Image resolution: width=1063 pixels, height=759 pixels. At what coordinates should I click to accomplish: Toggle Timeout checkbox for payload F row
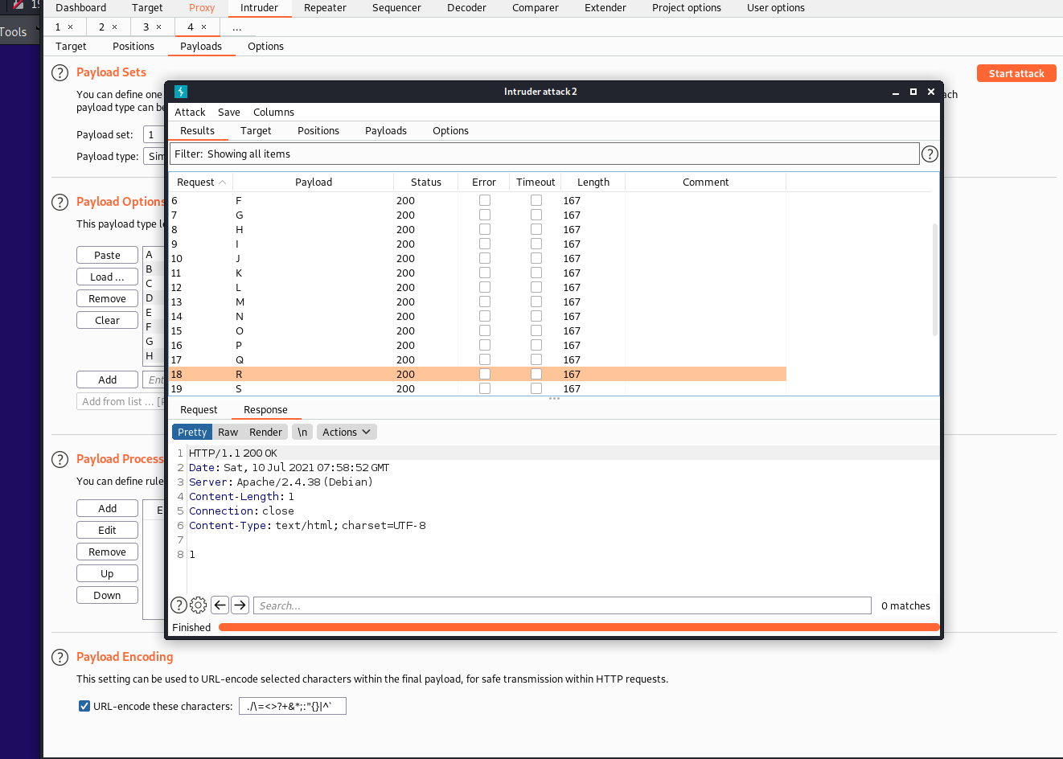(536, 200)
